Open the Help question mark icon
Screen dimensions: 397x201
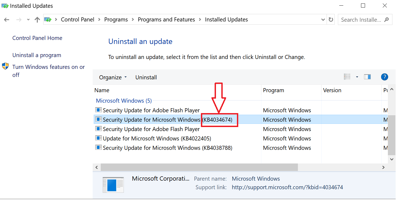coord(384,77)
